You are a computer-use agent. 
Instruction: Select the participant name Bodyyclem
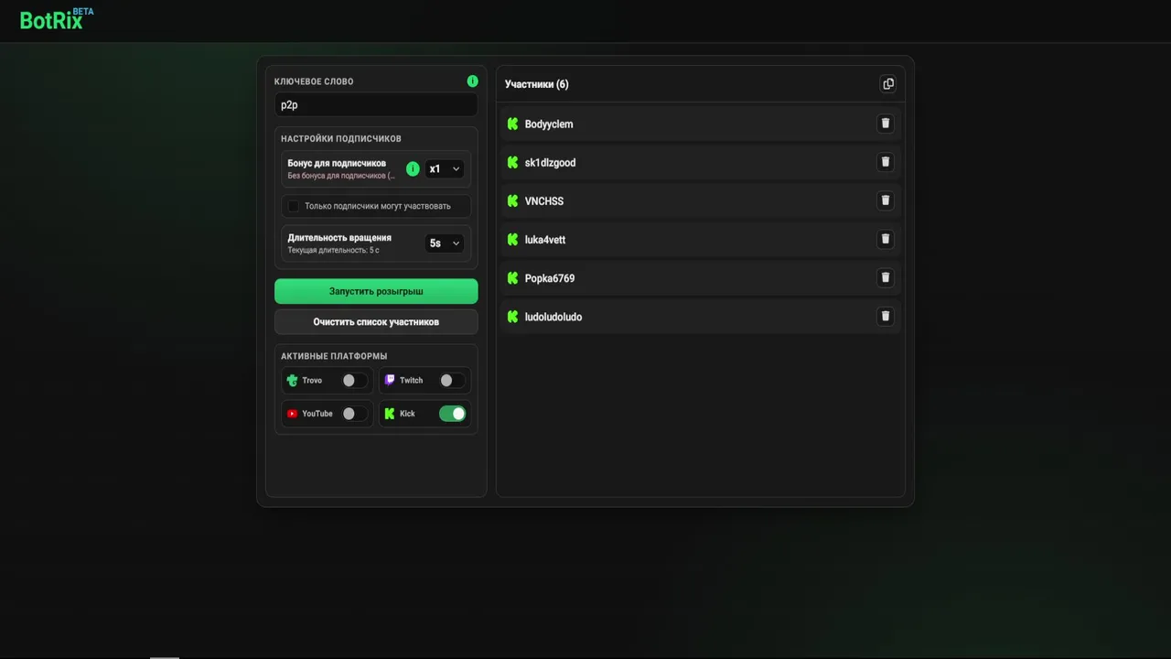[x=549, y=124]
